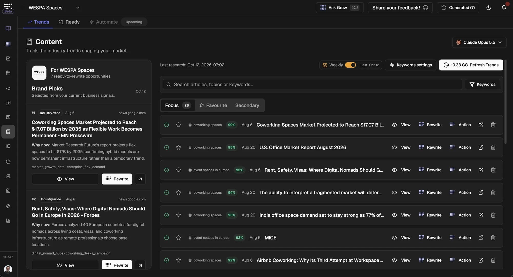Viewport: 513px width, 277px height.
Task: Star the fragmented market article
Action: tap(179, 192)
